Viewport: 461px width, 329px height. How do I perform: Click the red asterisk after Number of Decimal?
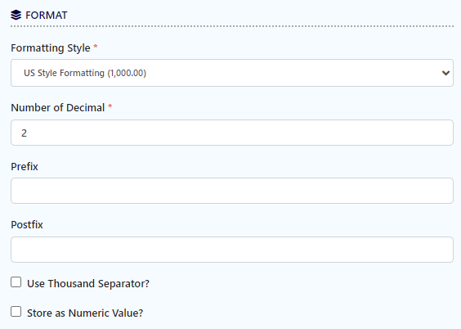[110, 106]
